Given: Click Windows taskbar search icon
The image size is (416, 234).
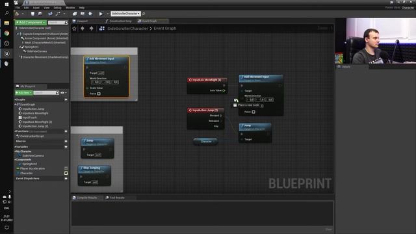Looking at the screenshot, I should click(x=6, y=13).
